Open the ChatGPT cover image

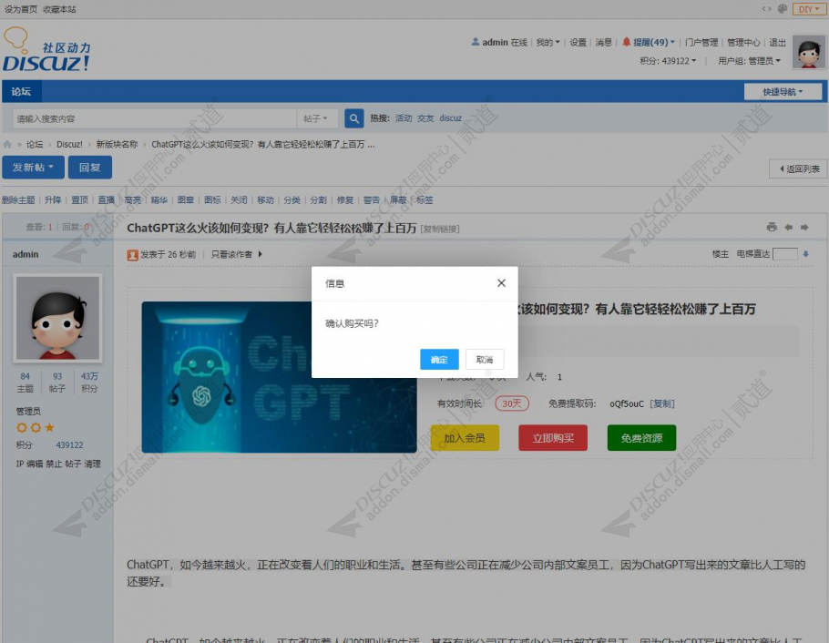click(x=279, y=377)
